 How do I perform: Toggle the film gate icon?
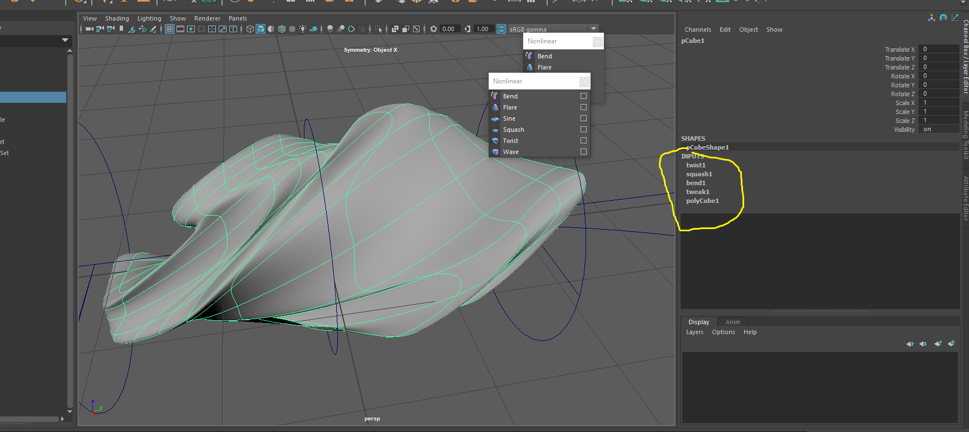click(180, 29)
